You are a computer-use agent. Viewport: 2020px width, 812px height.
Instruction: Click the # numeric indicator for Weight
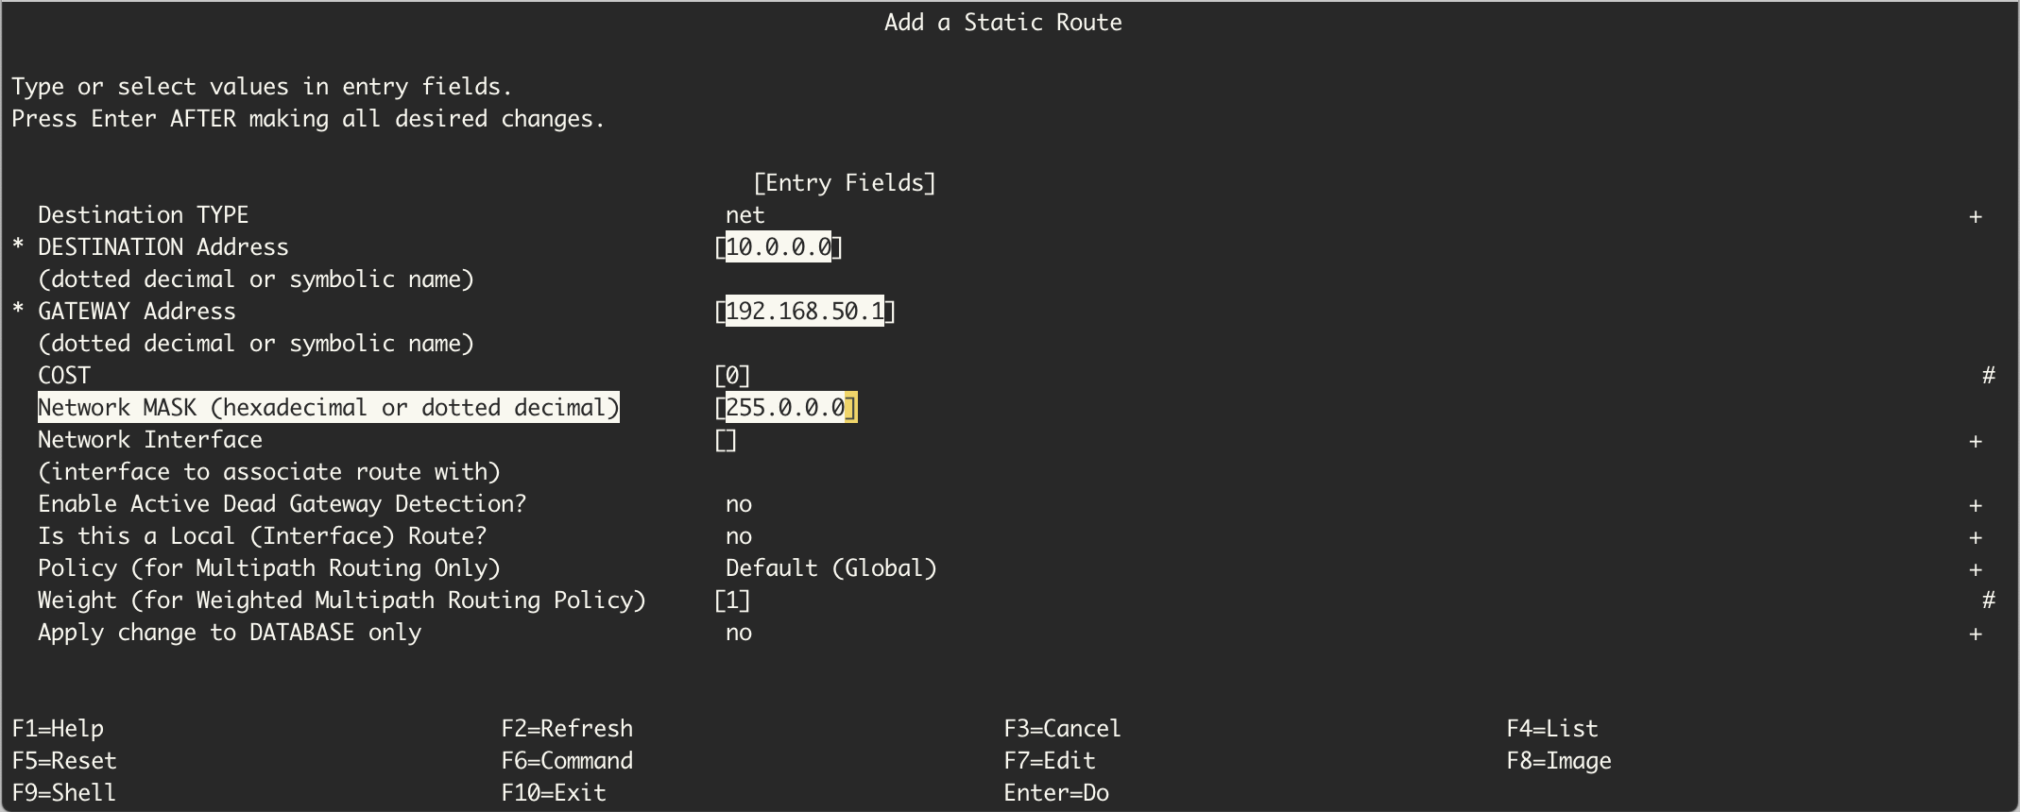1988,601
